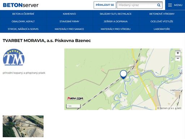
Task: Select SKLÁDKY SUTI, RECYKLACE menu item
Action: pos(116,14)
